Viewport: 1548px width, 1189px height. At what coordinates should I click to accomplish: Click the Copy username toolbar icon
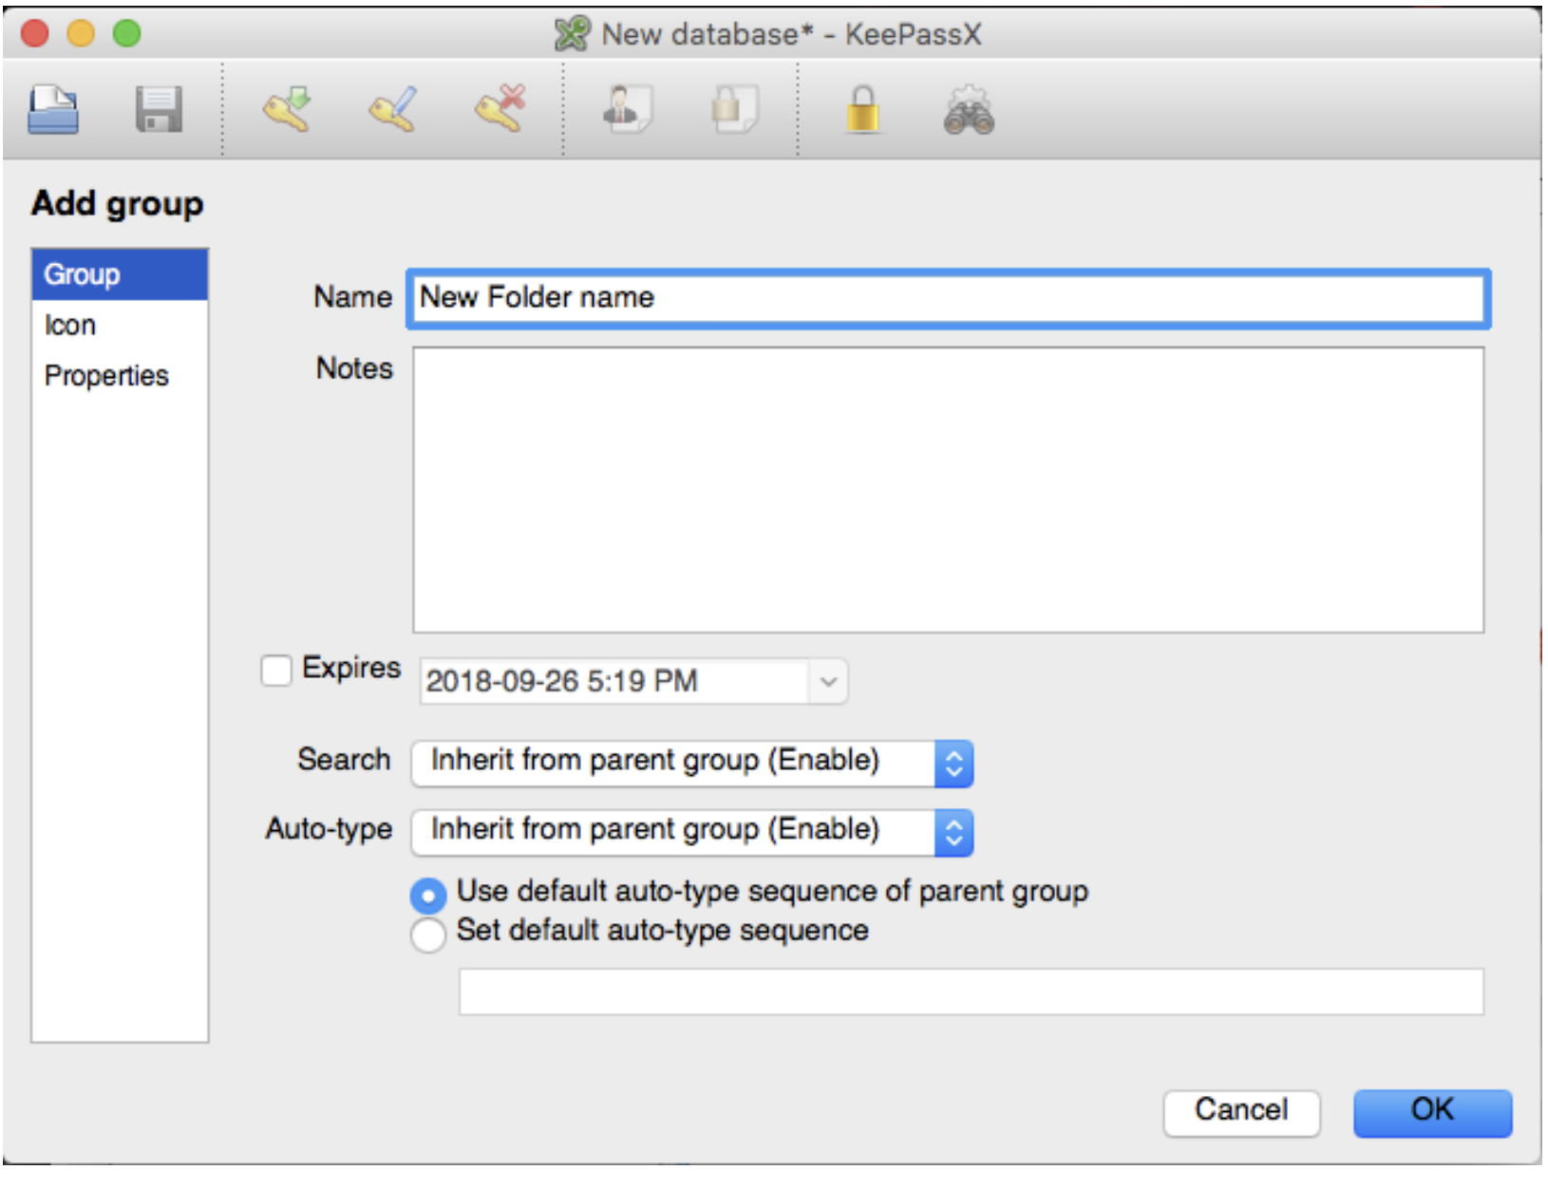click(x=627, y=109)
